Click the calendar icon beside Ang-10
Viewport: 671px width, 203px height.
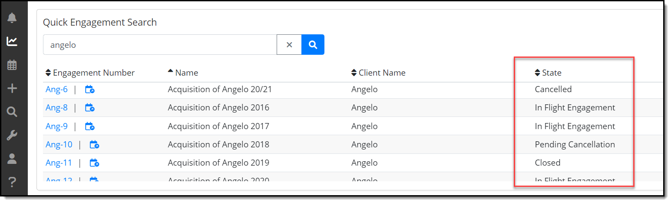point(95,144)
